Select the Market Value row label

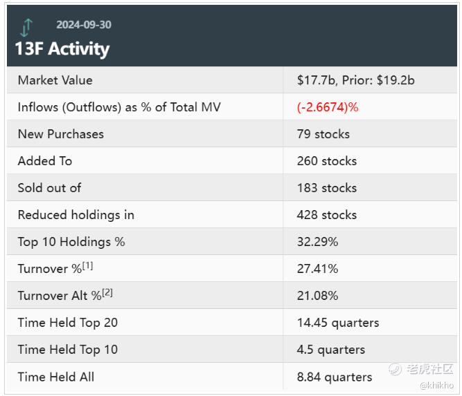click(55, 80)
